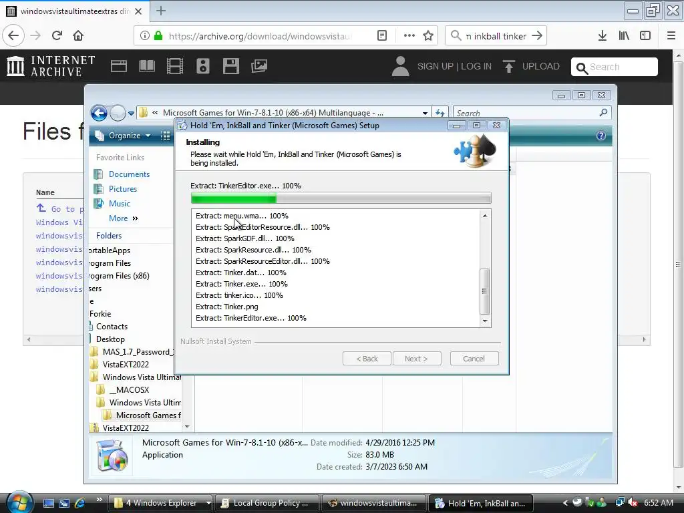Screen dimensions: 684x513
Task: Focus Explorer search box
Action: (532, 113)
